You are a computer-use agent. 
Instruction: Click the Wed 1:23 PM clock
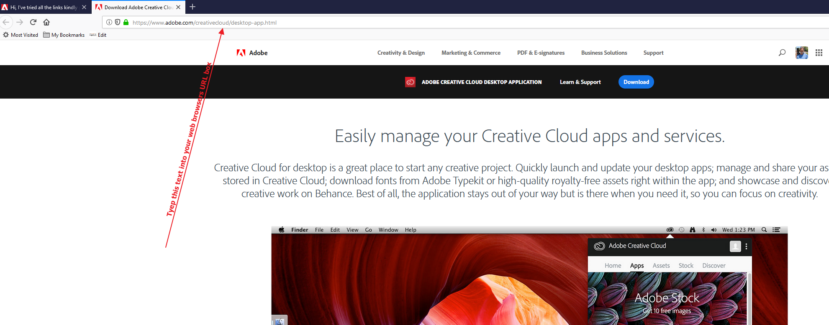click(x=739, y=230)
